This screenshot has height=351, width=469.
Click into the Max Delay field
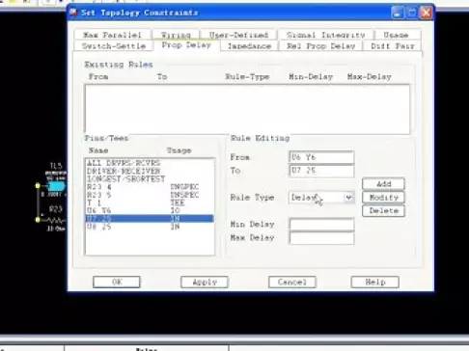click(321, 238)
